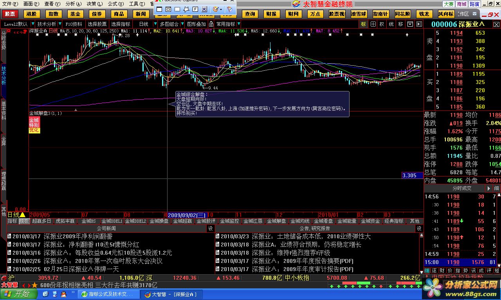Open the 指南针 toolbar button

pyautogui.click(x=380, y=14)
